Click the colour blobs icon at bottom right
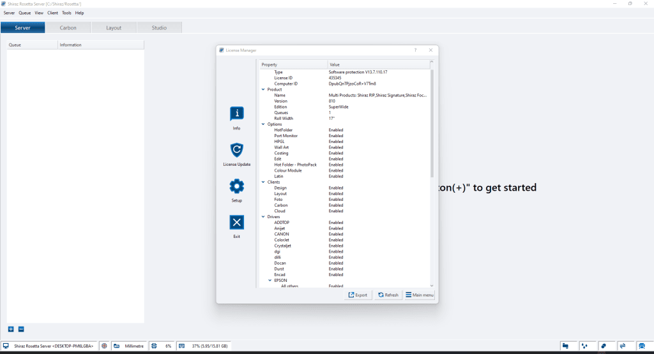 [x=604, y=346]
